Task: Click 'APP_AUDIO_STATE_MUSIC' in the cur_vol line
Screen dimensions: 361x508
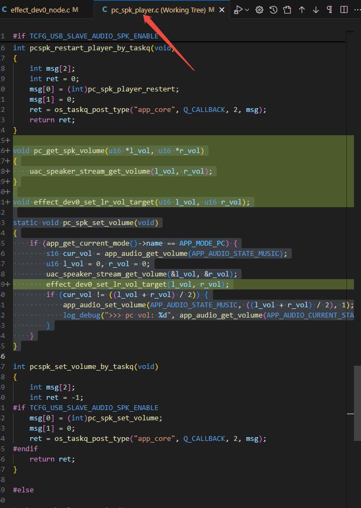Action: pos(236,253)
